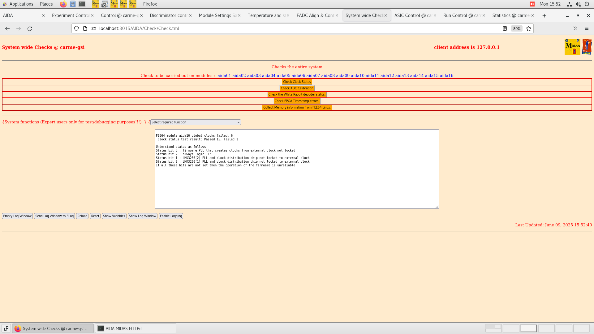Open the Firefox hamburger menu
Screen dimensions: 594x334
pyautogui.click(x=587, y=28)
